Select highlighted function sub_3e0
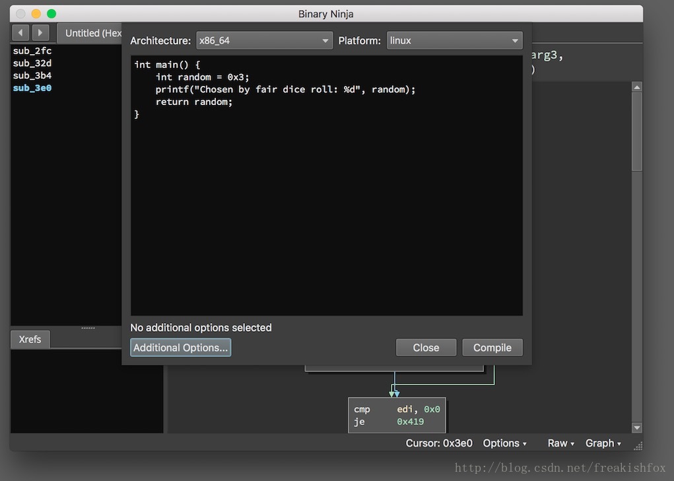This screenshot has width=674, height=481. pos(32,88)
